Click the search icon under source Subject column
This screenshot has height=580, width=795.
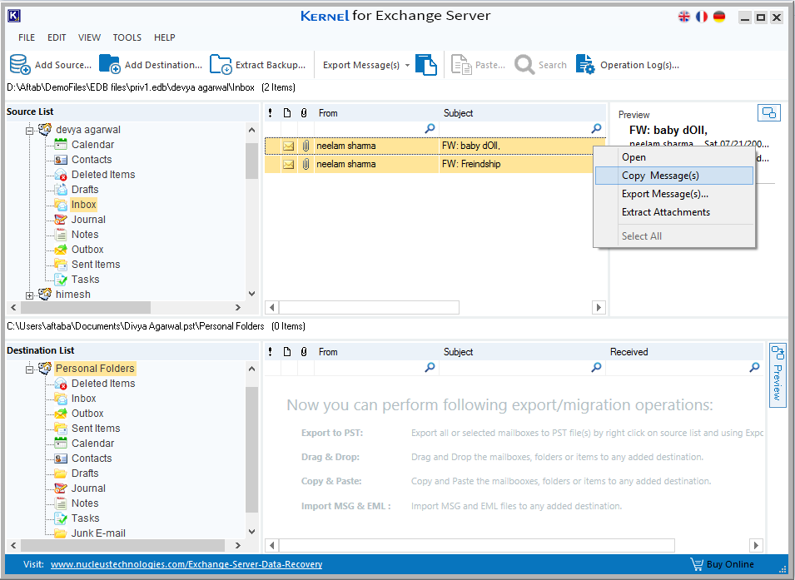[596, 129]
